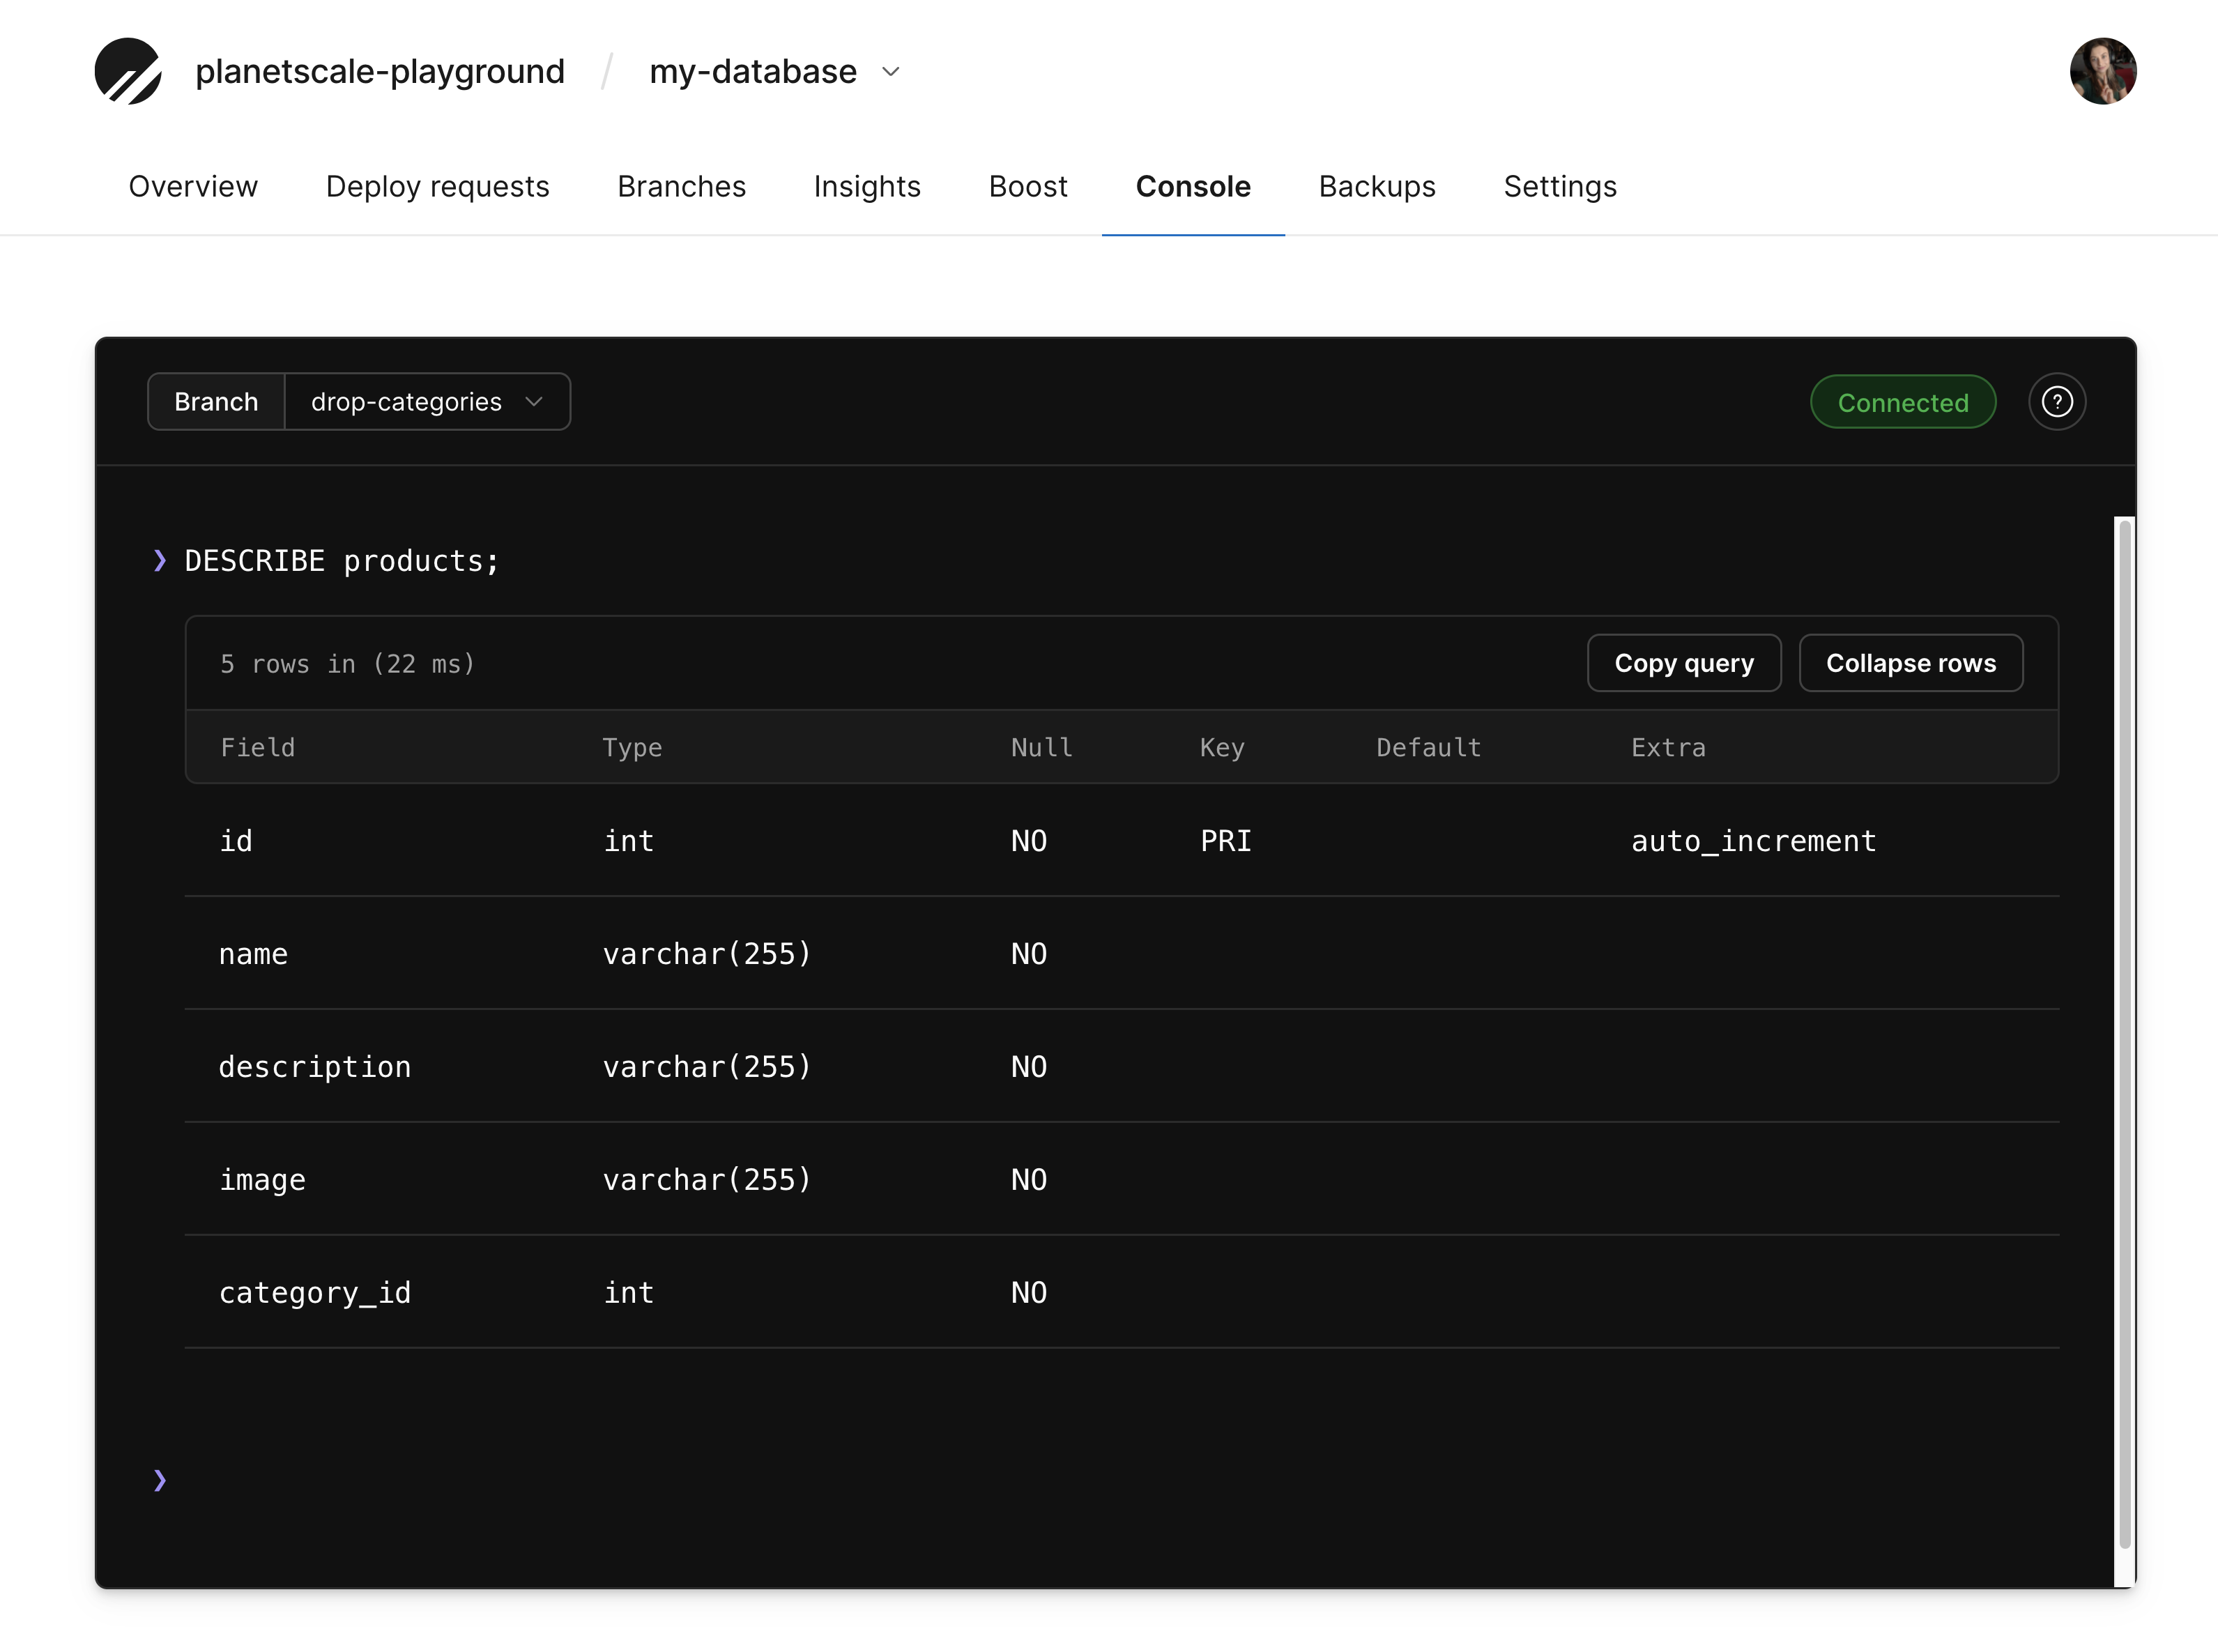Image resolution: width=2218 pixels, height=1652 pixels.
Task: Expand the my-database chevron dropdown
Action: [891, 72]
